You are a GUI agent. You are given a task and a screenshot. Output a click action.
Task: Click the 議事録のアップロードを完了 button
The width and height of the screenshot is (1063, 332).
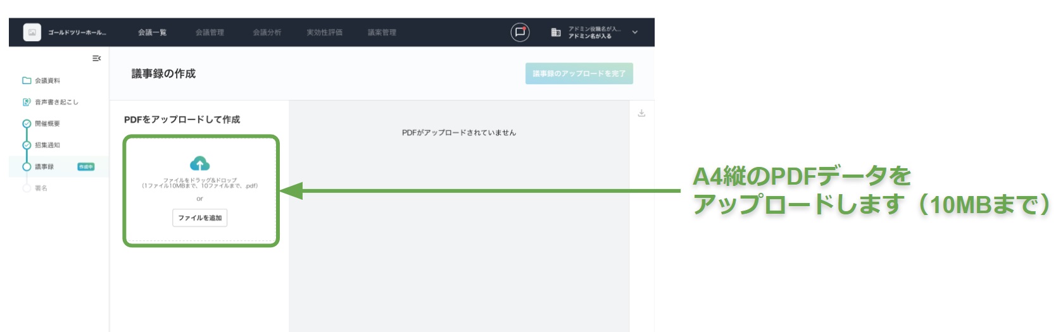tap(579, 73)
